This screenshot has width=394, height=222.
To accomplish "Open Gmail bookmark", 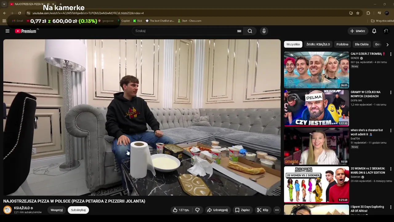I will coord(18,21).
